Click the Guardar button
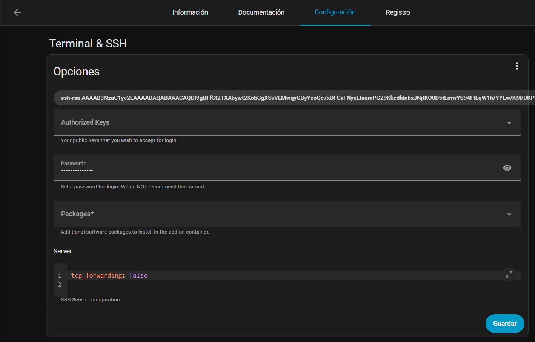The width and height of the screenshot is (535, 342). [505, 324]
